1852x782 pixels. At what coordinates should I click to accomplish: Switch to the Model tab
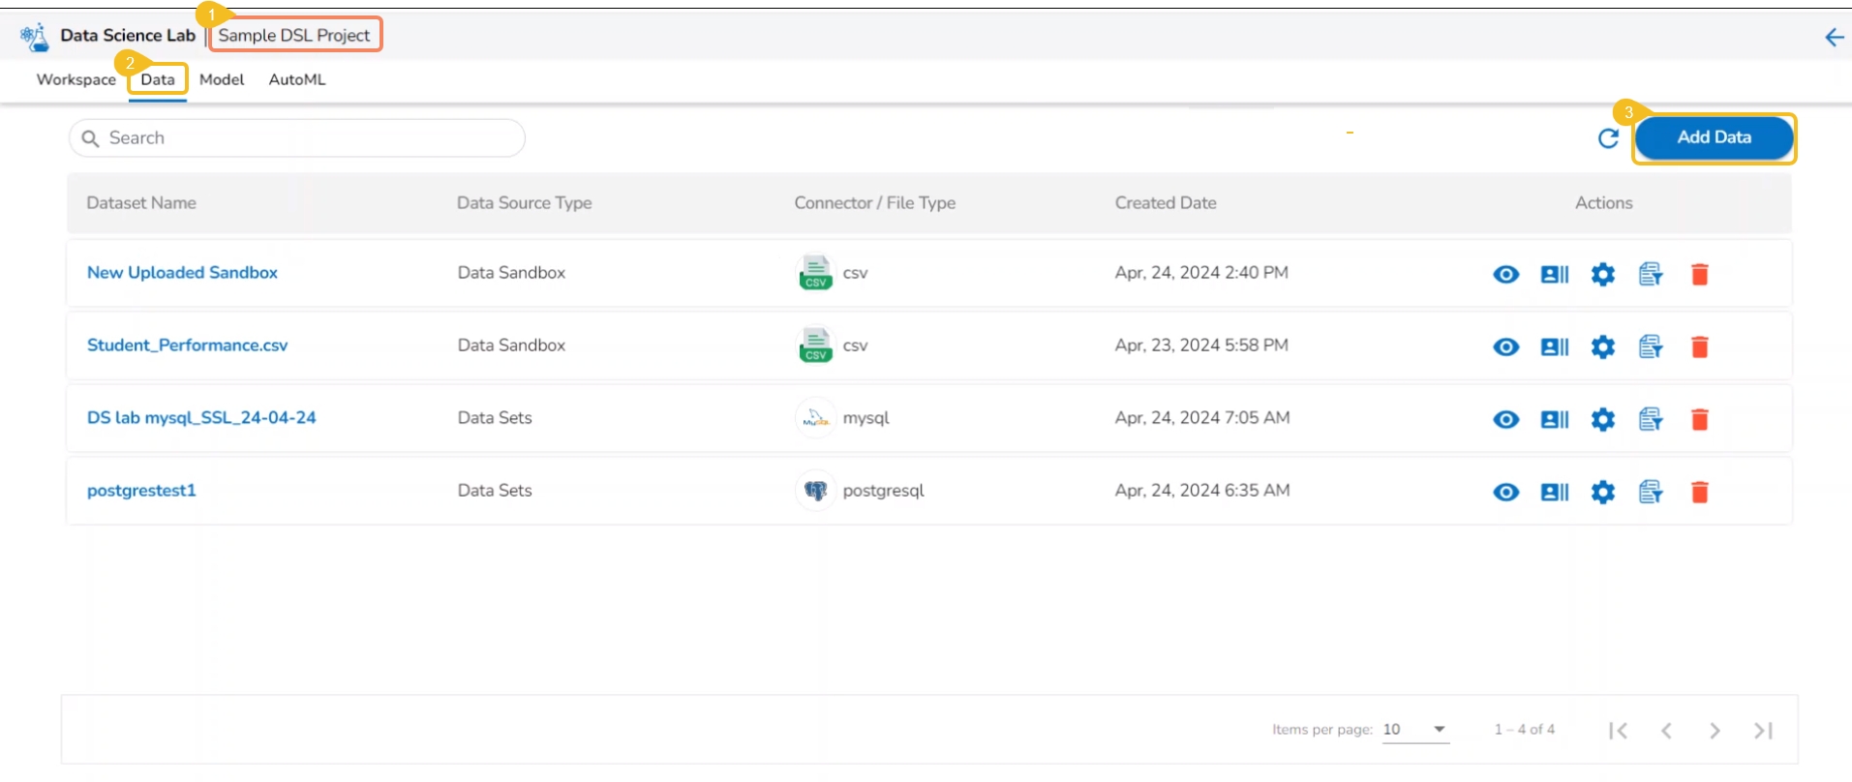(222, 79)
